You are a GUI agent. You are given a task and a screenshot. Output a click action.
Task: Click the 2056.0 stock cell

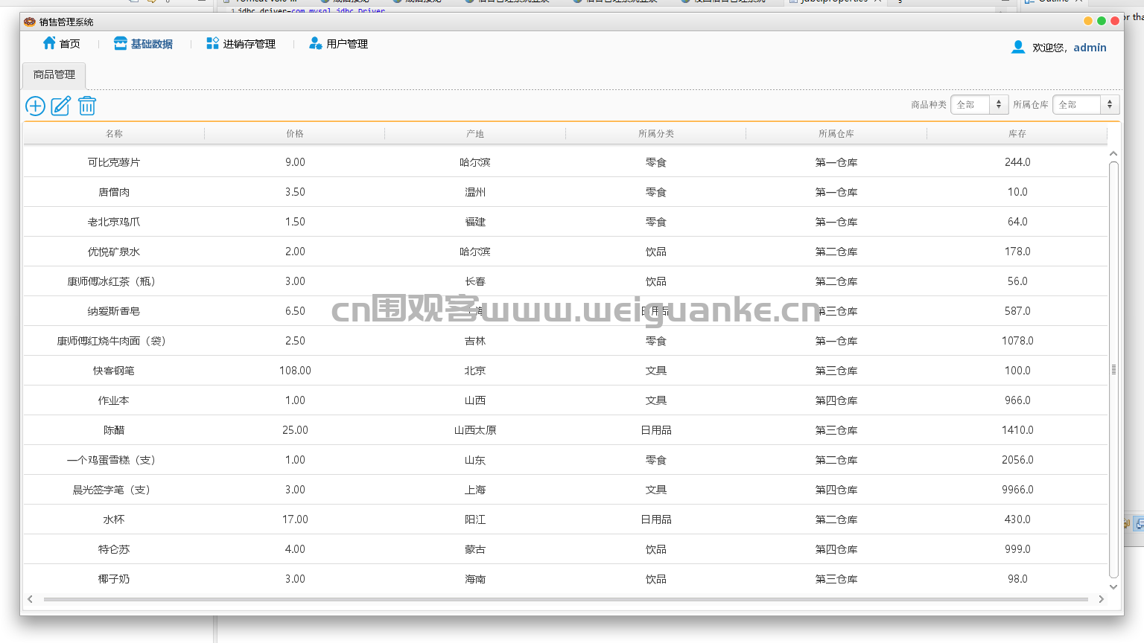(x=1017, y=460)
